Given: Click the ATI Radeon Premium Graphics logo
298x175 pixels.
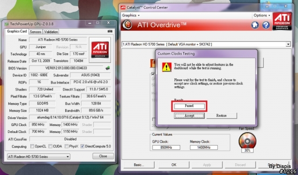Looking at the screenshot, I should coord(282,21).
